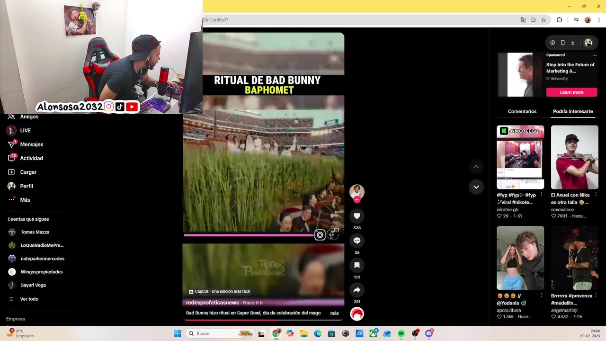Screen dimensions: 606x341
Task: Open File Explorer from the taskbar
Action: tap(304, 333)
